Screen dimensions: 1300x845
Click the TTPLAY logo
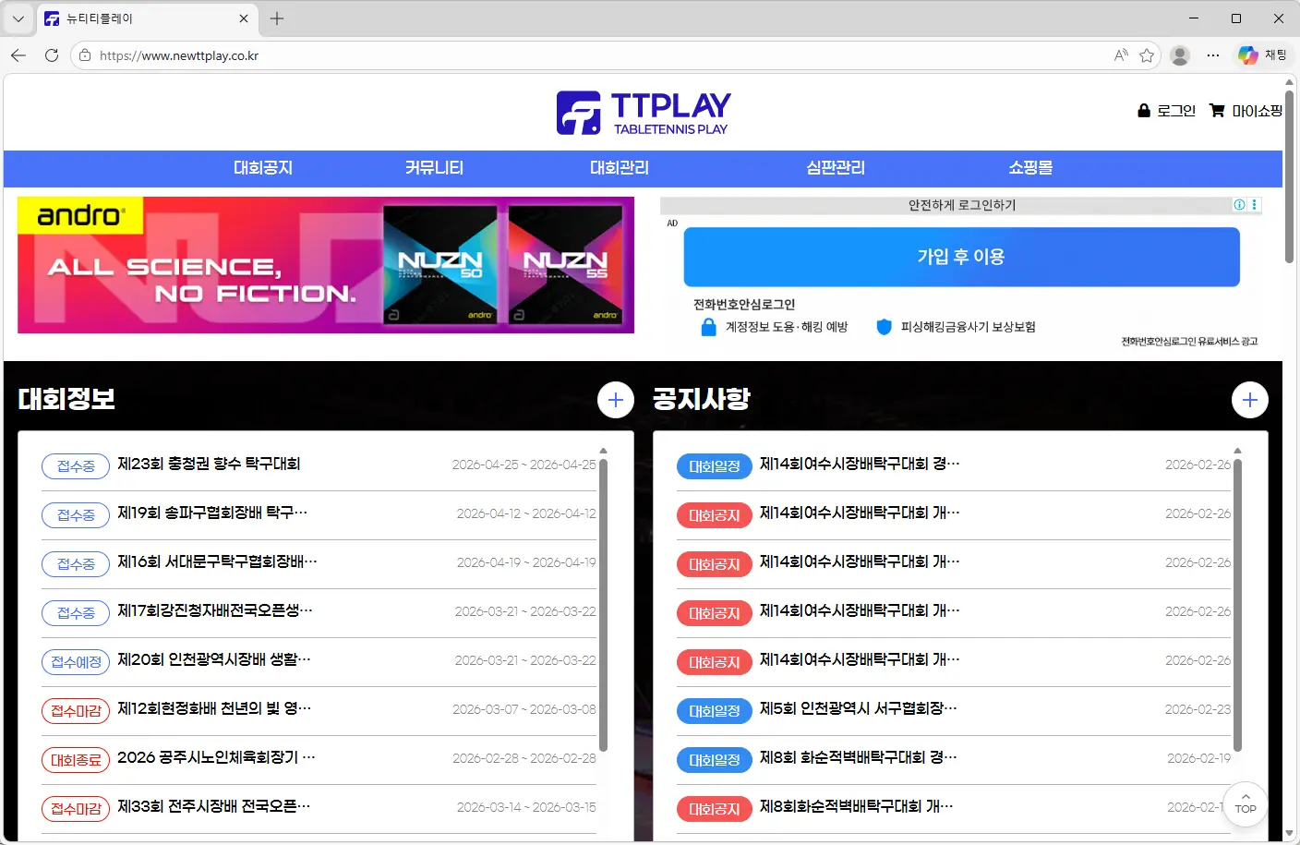tap(643, 111)
